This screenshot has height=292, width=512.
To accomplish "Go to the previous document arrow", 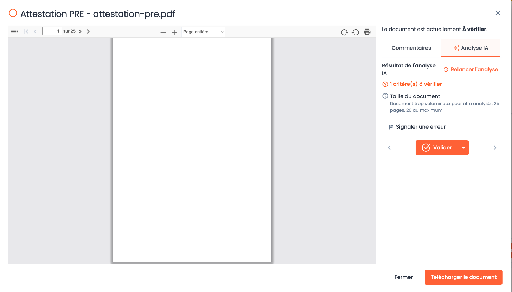I will pos(389,148).
